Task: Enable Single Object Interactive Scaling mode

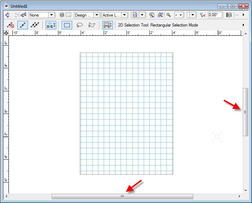Action: tap(22, 25)
